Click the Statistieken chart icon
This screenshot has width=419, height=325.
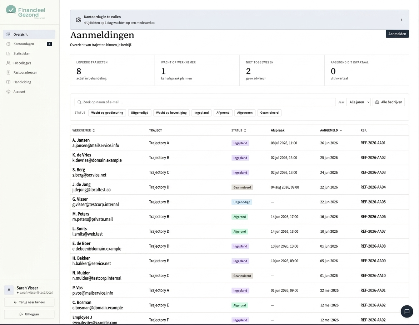tap(8, 53)
